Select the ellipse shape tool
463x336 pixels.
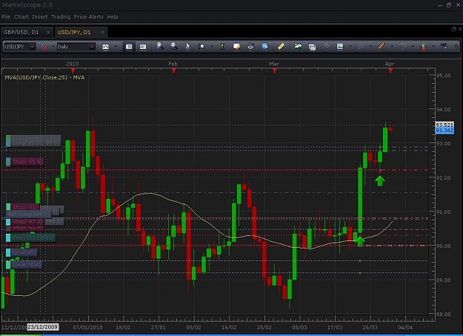[402, 47]
